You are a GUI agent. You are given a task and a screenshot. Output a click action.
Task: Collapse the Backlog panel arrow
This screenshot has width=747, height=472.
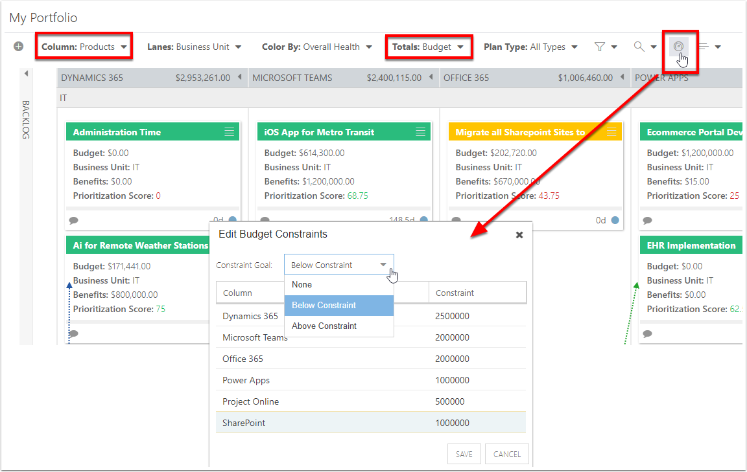pos(26,73)
